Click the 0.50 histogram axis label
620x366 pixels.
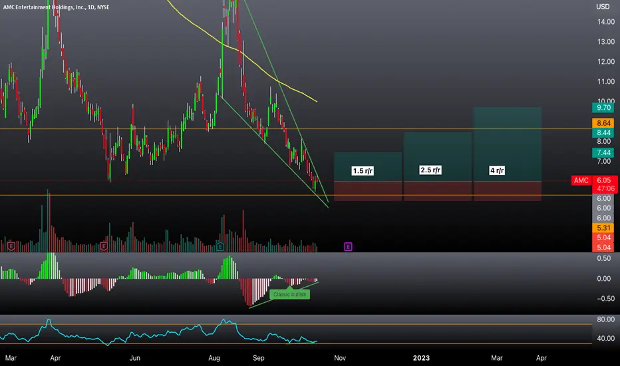[x=604, y=258]
